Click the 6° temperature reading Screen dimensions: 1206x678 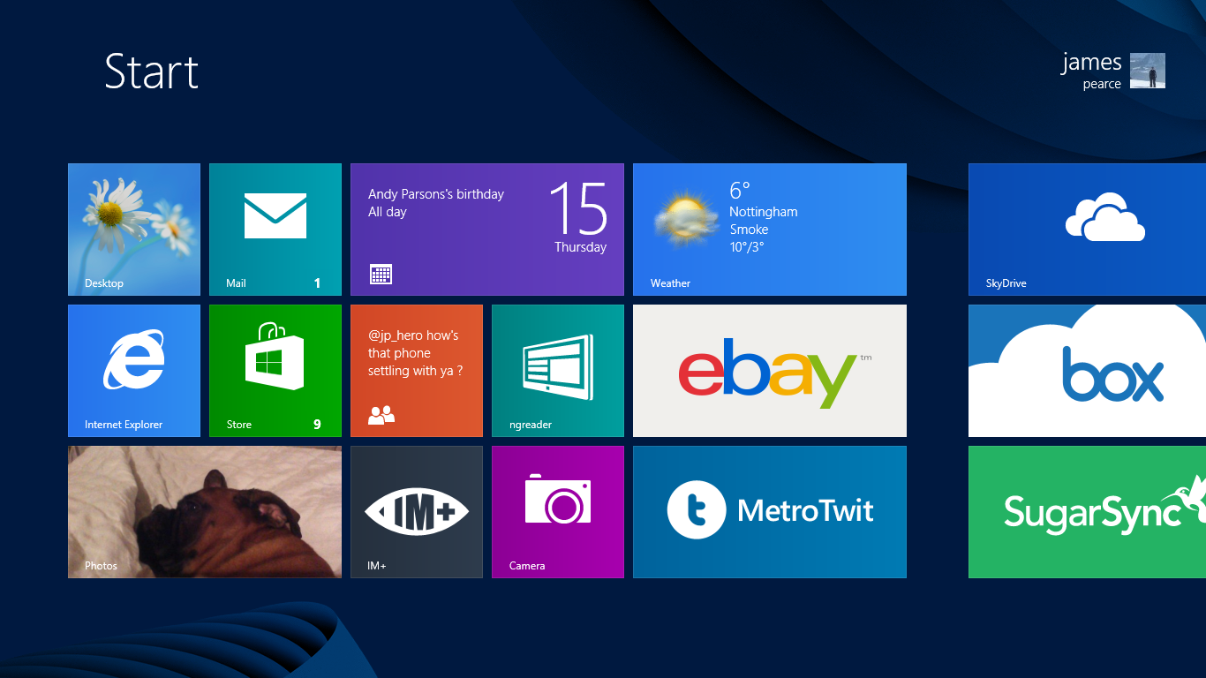click(x=740, y=190)
